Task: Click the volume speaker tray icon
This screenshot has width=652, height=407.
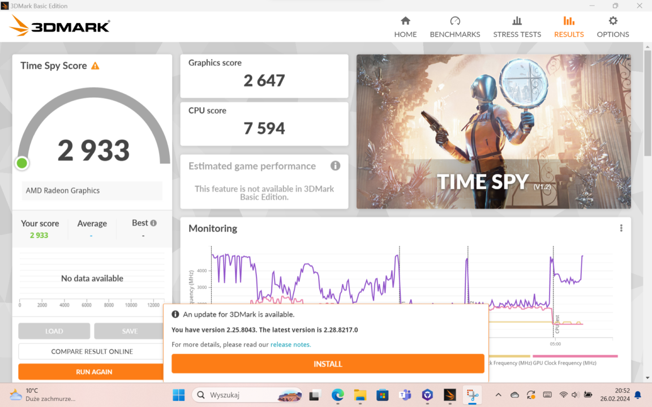Action: pyautogui.click(x=575, y=395)
